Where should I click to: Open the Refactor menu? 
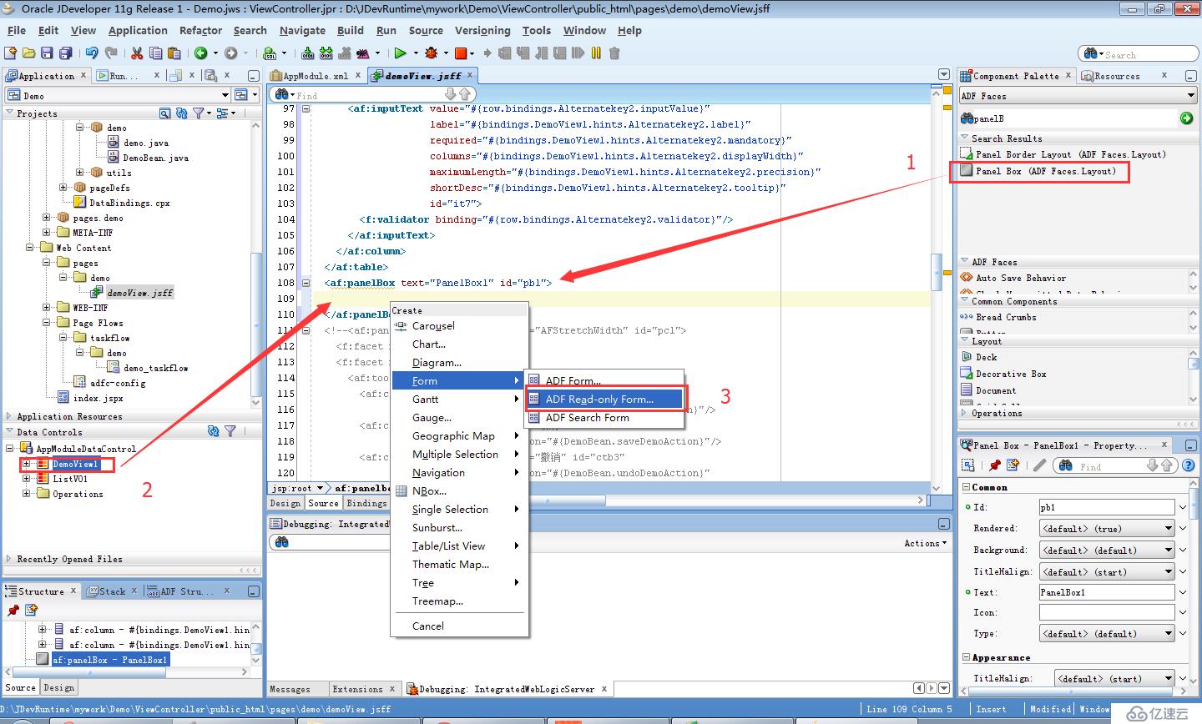pyautogui.click(x=200, y=30)
